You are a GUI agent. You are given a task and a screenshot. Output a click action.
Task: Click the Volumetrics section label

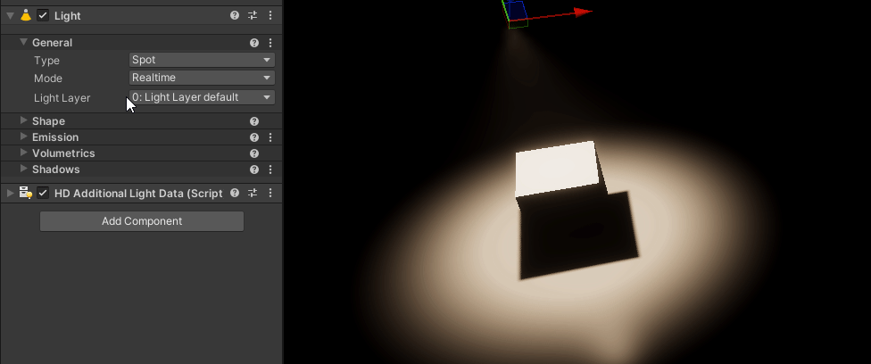point(63,153)
